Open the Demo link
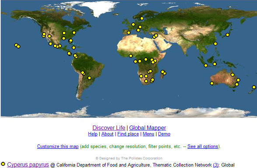 click(164, 134)
